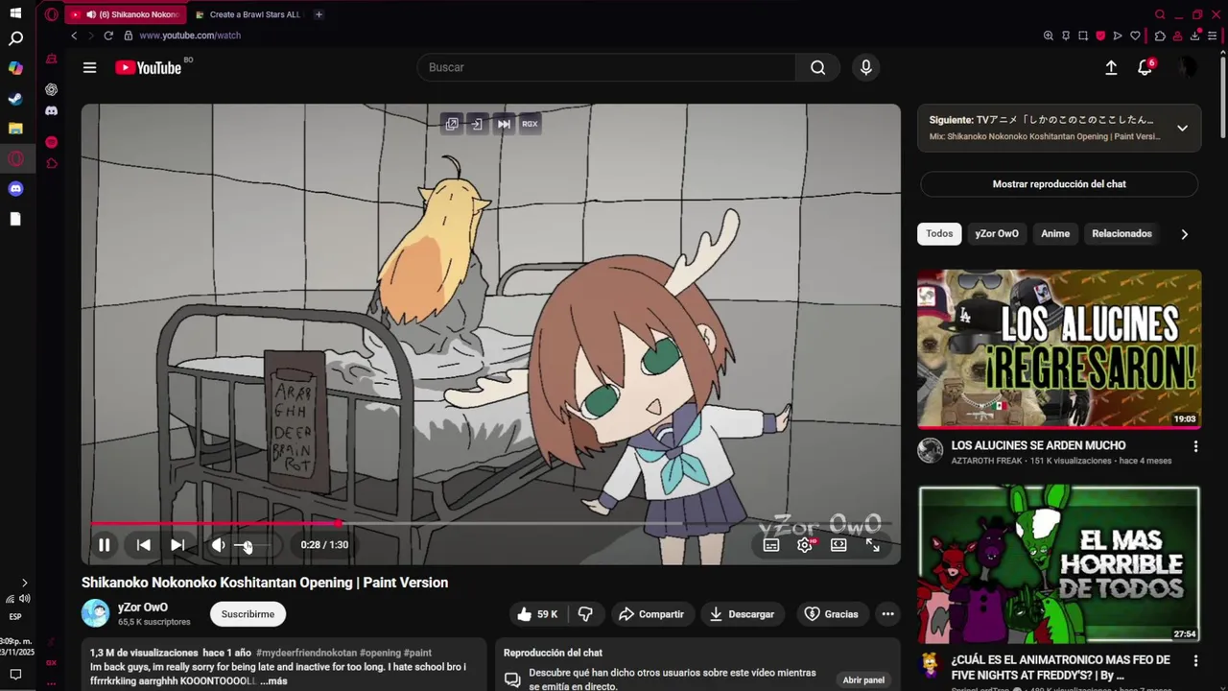Open options menu for LOS ALUCINES SE ARDEN MUCHO
Viewport: 1228px width, 691px height.
(1195, 446)
